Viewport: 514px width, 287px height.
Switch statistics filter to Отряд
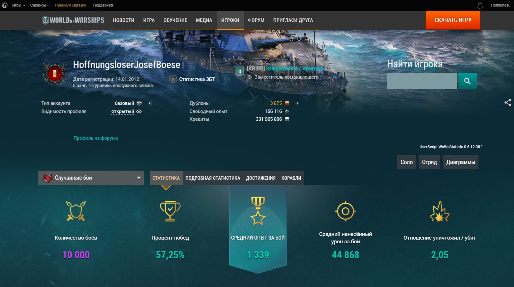(429, 162)
